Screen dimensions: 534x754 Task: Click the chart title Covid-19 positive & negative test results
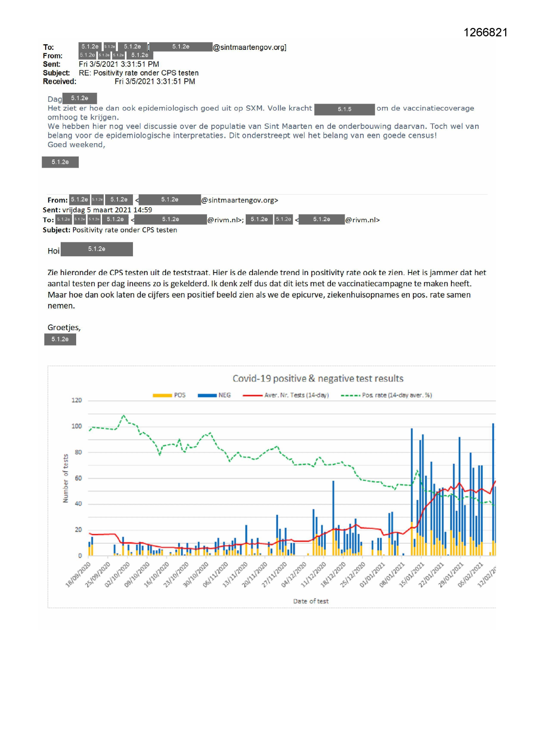click(318, 379)
